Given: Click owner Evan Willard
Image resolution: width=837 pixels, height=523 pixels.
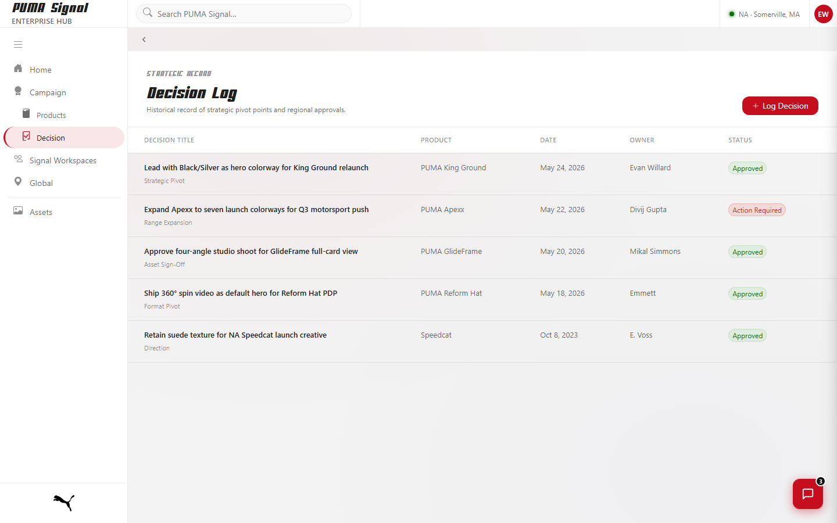Looking at the screenshot, I should coord(650,167).
